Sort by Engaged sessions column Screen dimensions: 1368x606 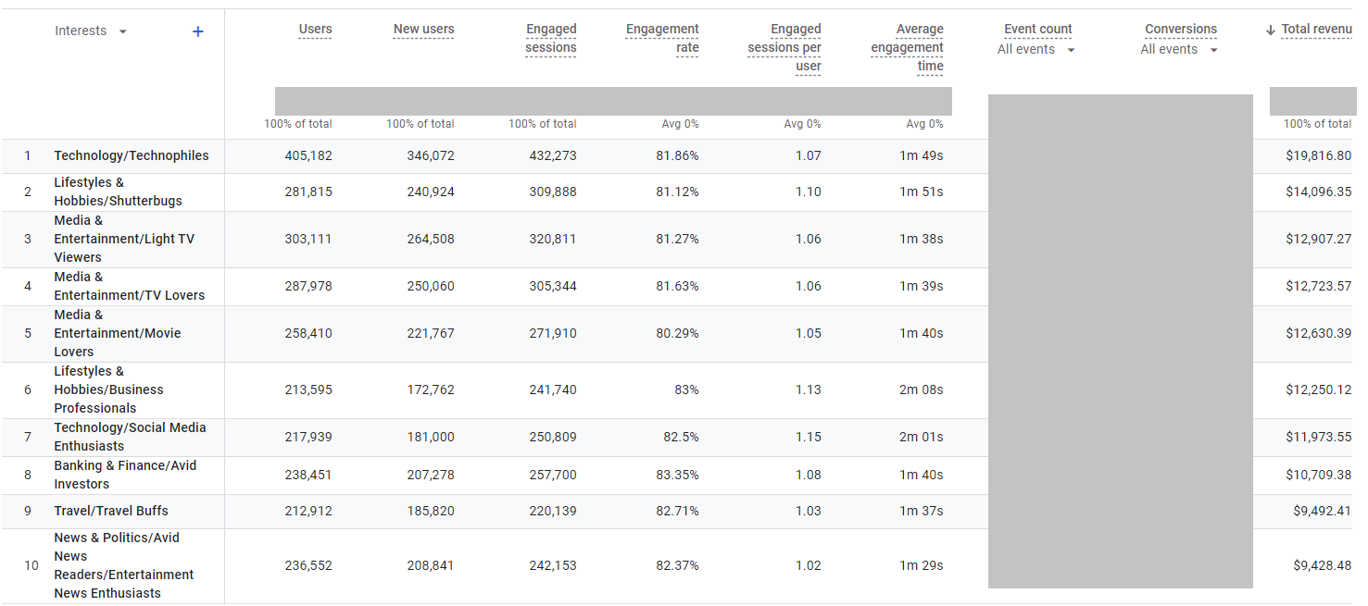click(550, 38)
